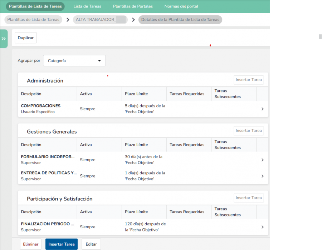Screen dimensions: 322x250
Task: Insert task in Administración section
Action: [249, 80]
